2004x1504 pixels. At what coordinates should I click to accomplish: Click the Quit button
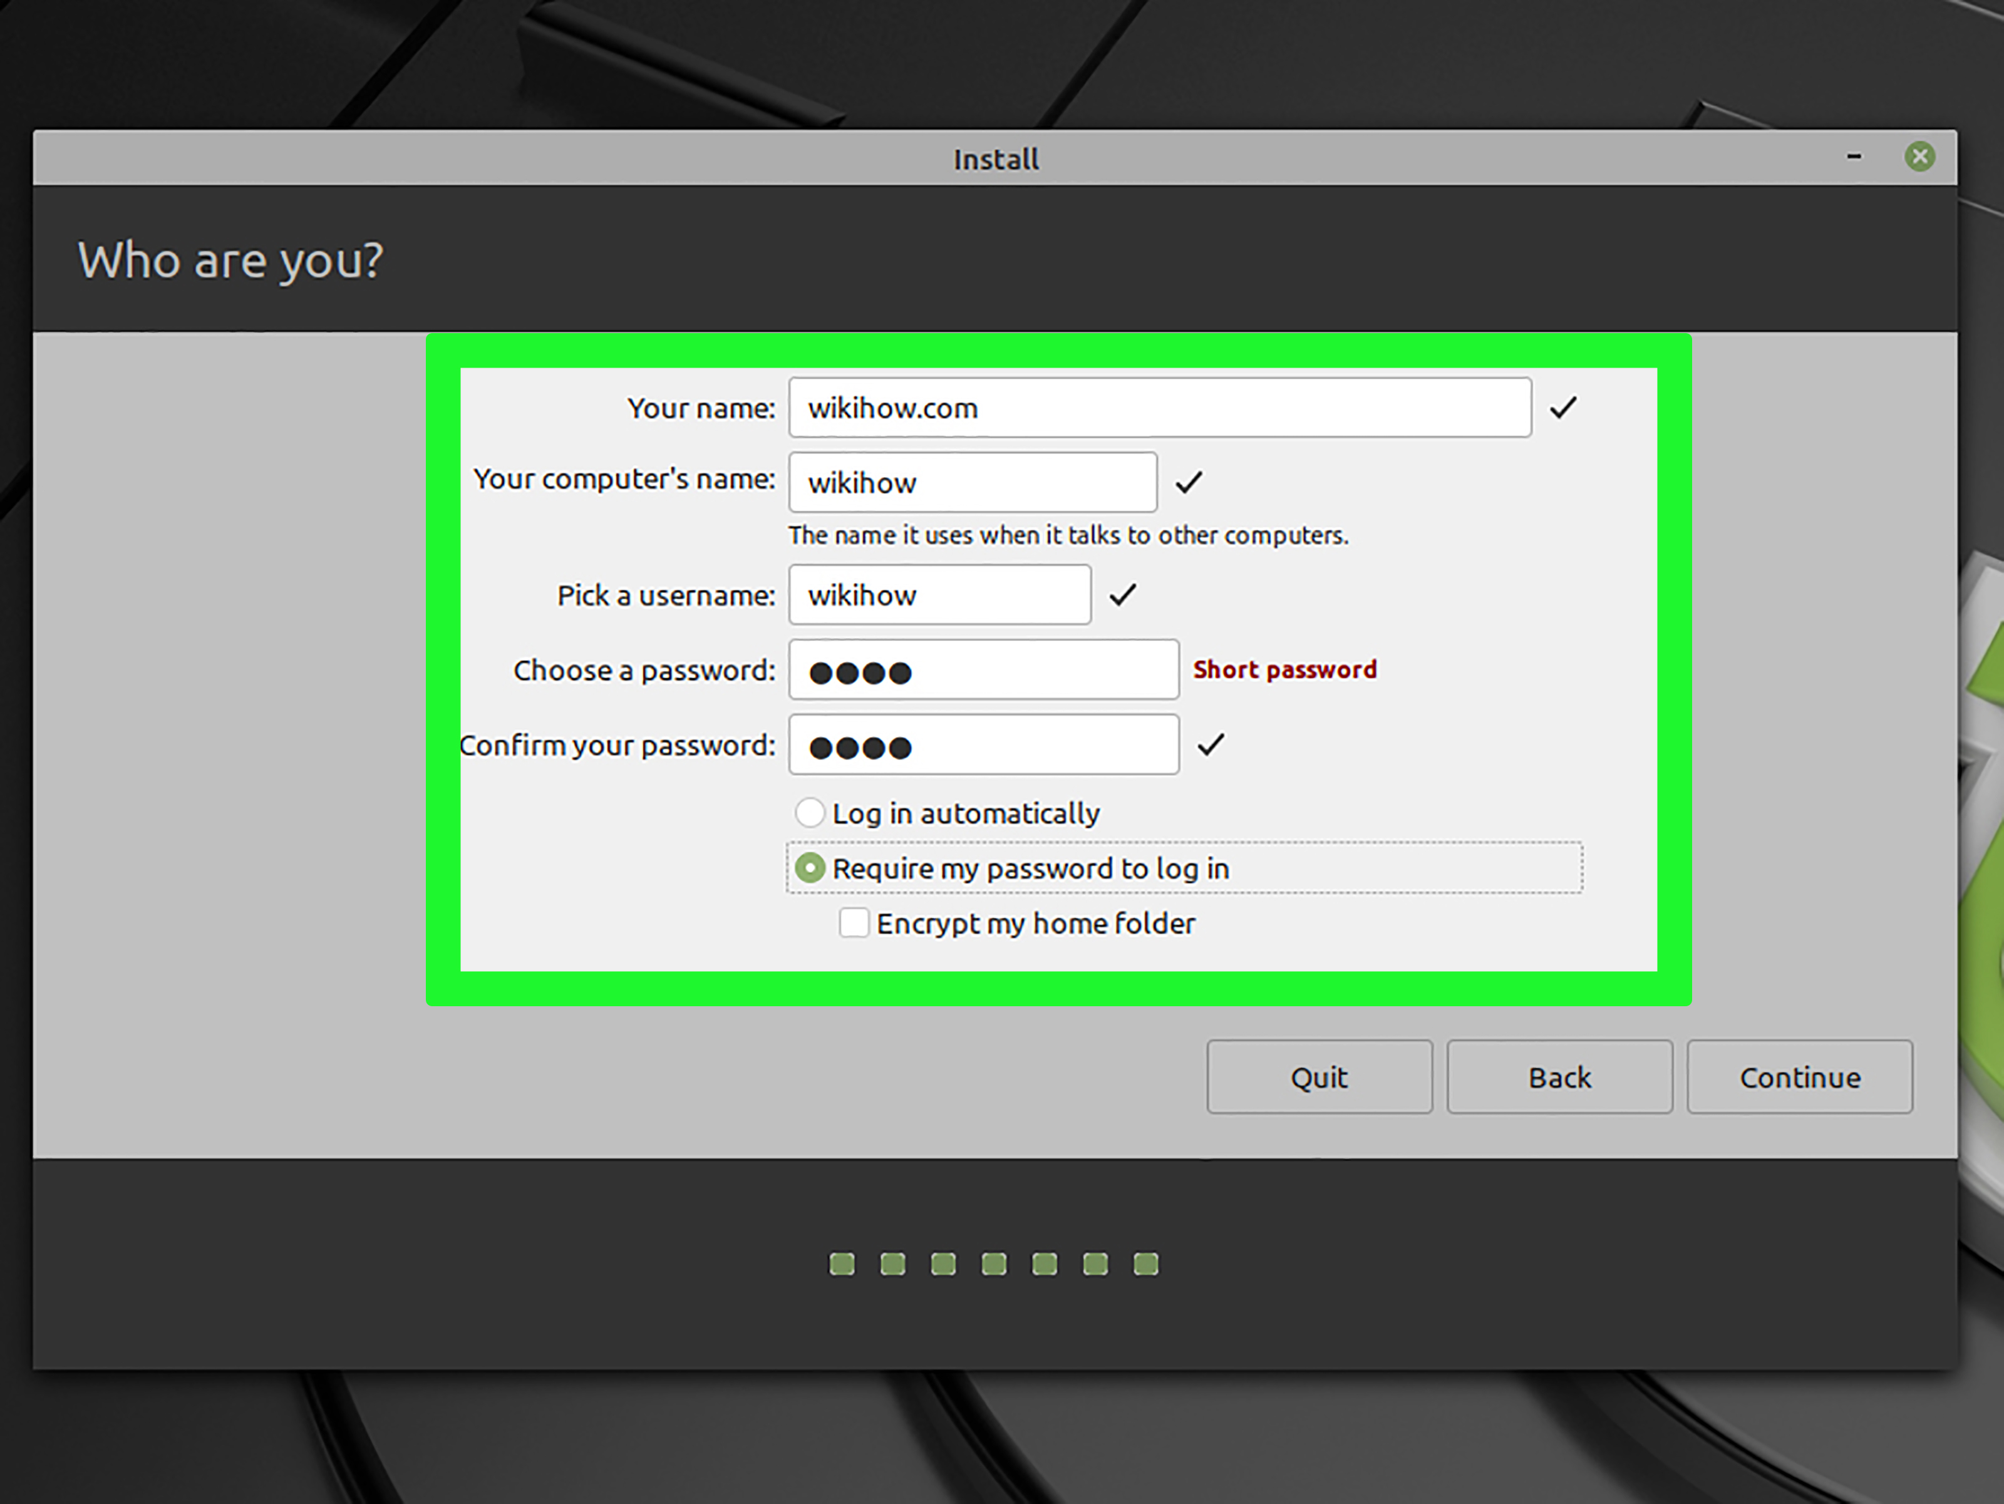(x=1319, y=1076)
